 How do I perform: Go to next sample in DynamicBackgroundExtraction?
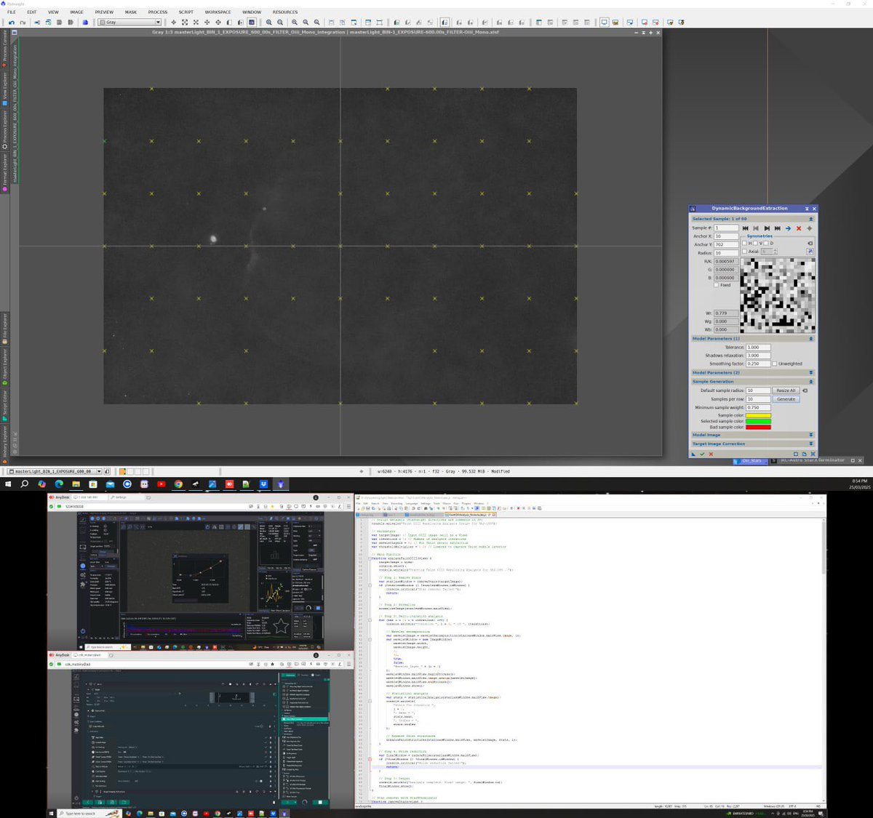click(x=767, y=228)
